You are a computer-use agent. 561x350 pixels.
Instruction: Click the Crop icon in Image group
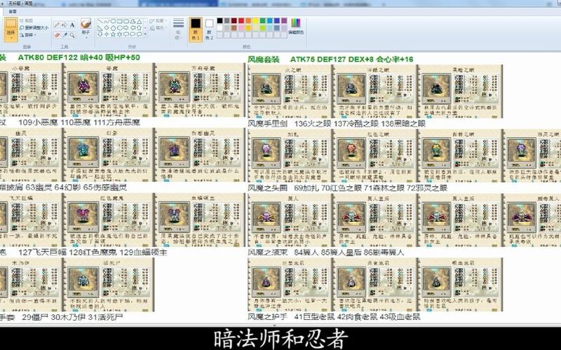click(21, 20)
